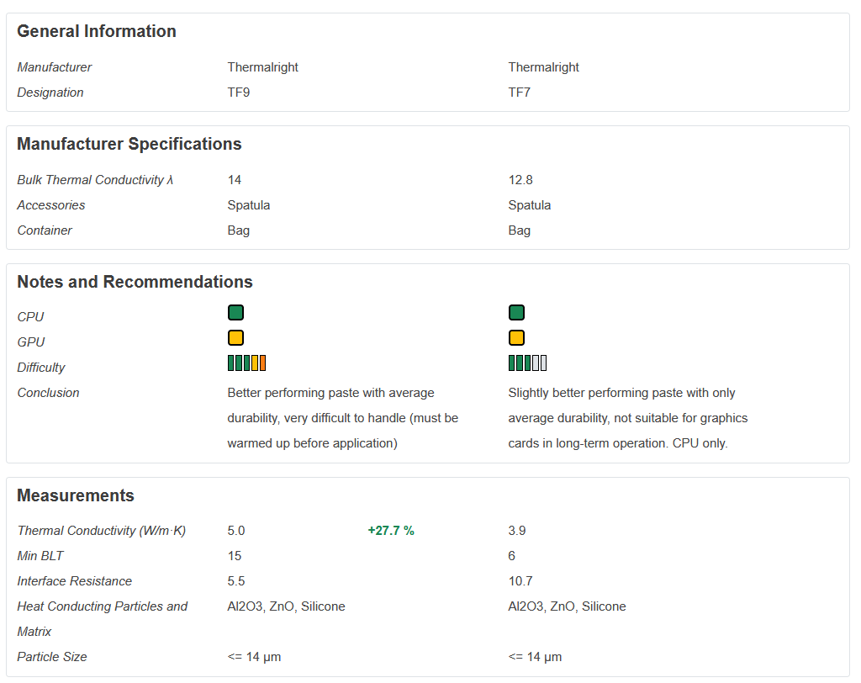Click the Min BLT value '15'
The height and width of the screenshot is (683, 861).
click(x=235, y=556)
